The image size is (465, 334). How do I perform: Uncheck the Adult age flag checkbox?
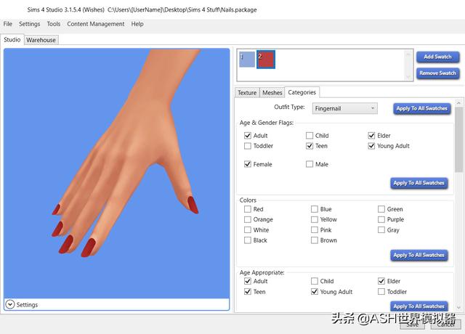pyautogui.click(x=248, y=136)
